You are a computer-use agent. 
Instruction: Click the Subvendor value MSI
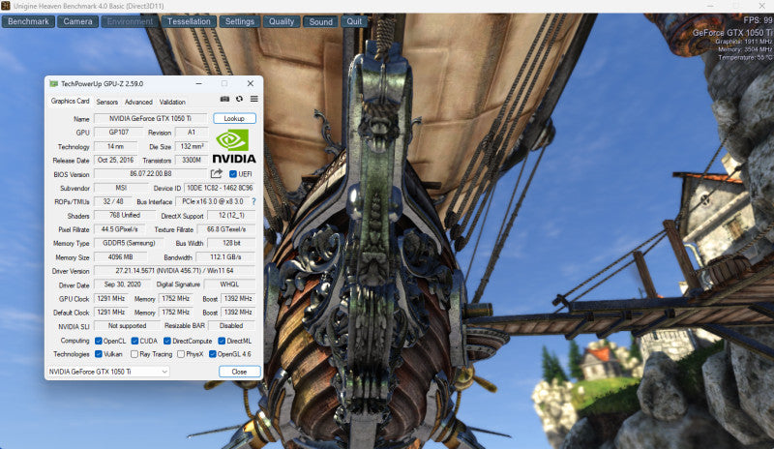click(121, 188)
